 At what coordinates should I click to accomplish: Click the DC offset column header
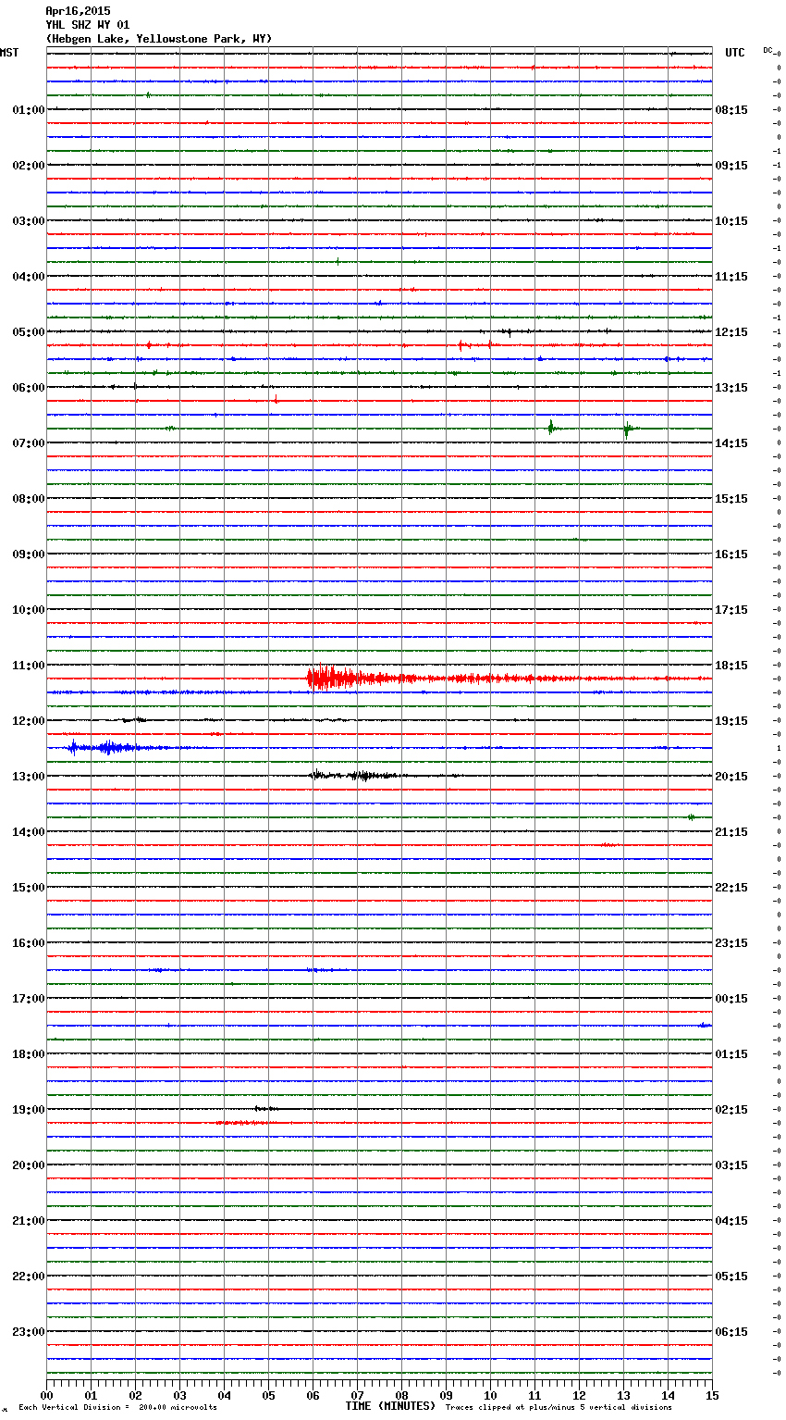pos(768,50)
